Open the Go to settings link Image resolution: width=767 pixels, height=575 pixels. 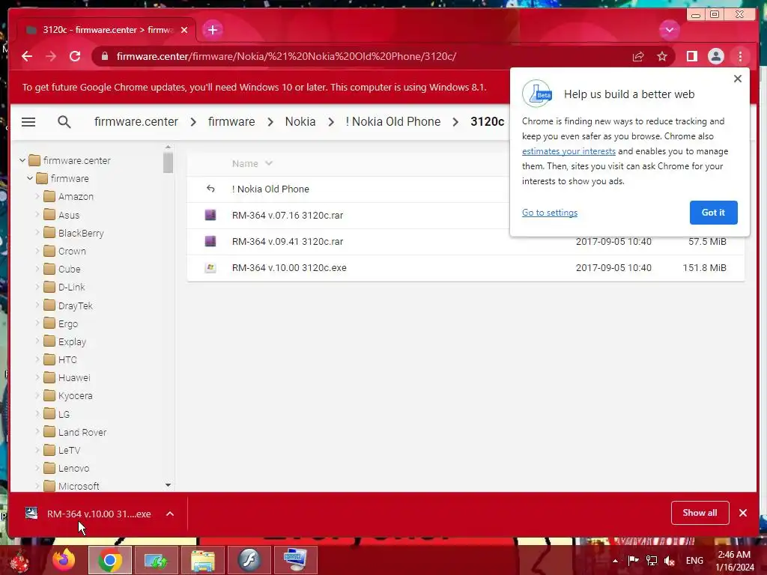tap(549, 213)
